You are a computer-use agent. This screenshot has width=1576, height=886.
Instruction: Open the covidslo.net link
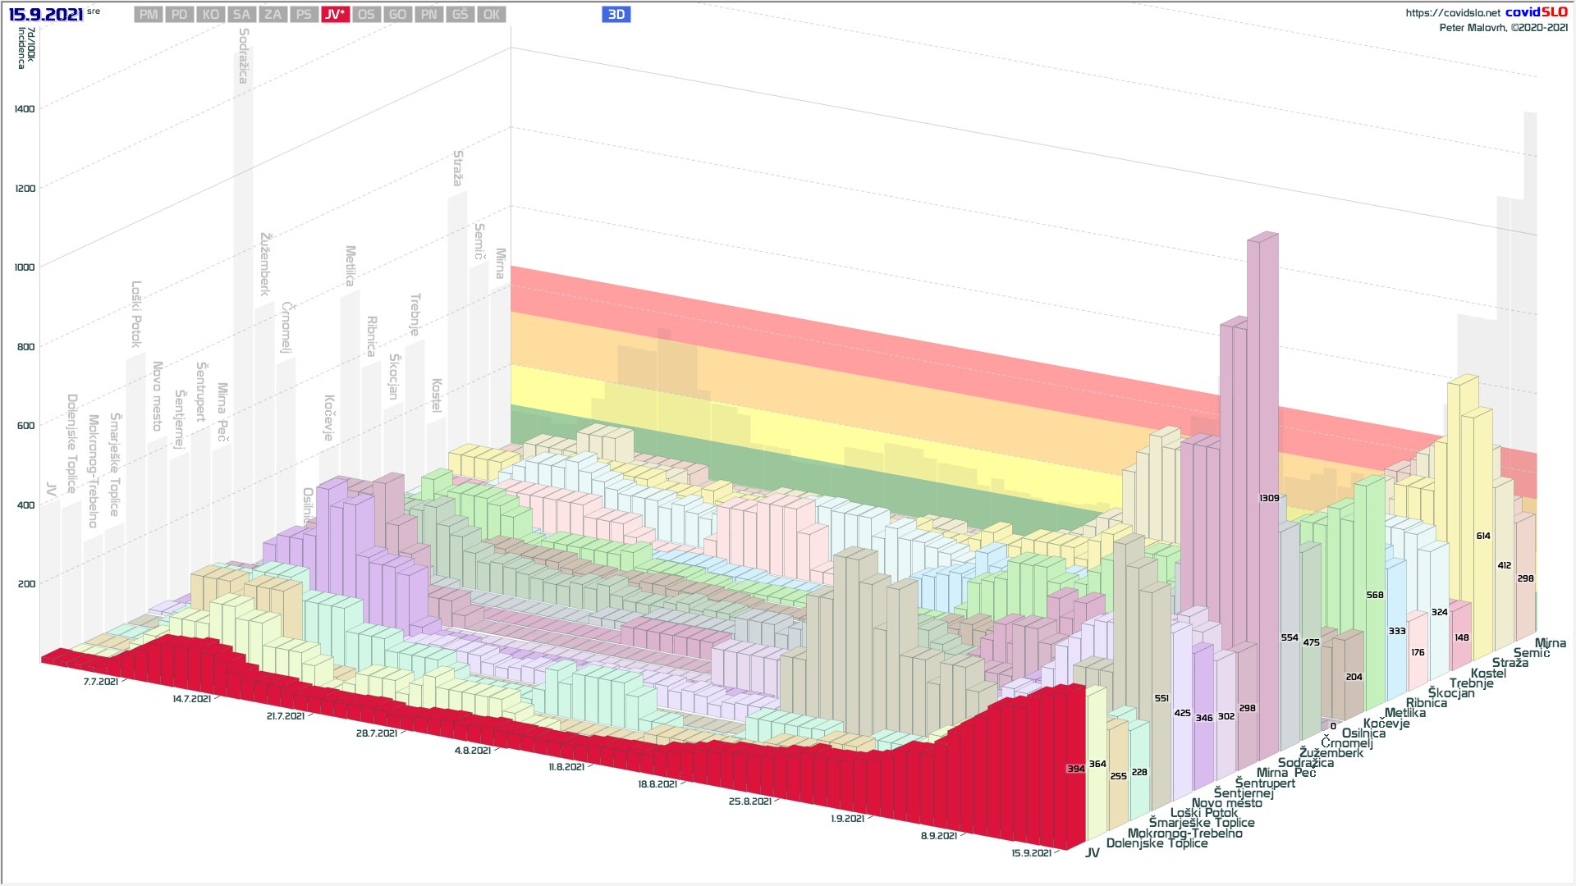1452,13
